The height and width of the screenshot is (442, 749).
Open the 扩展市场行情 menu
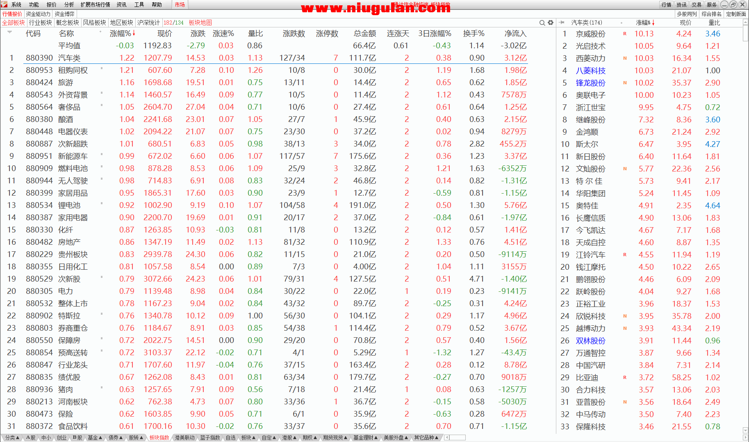coord(96,5)
